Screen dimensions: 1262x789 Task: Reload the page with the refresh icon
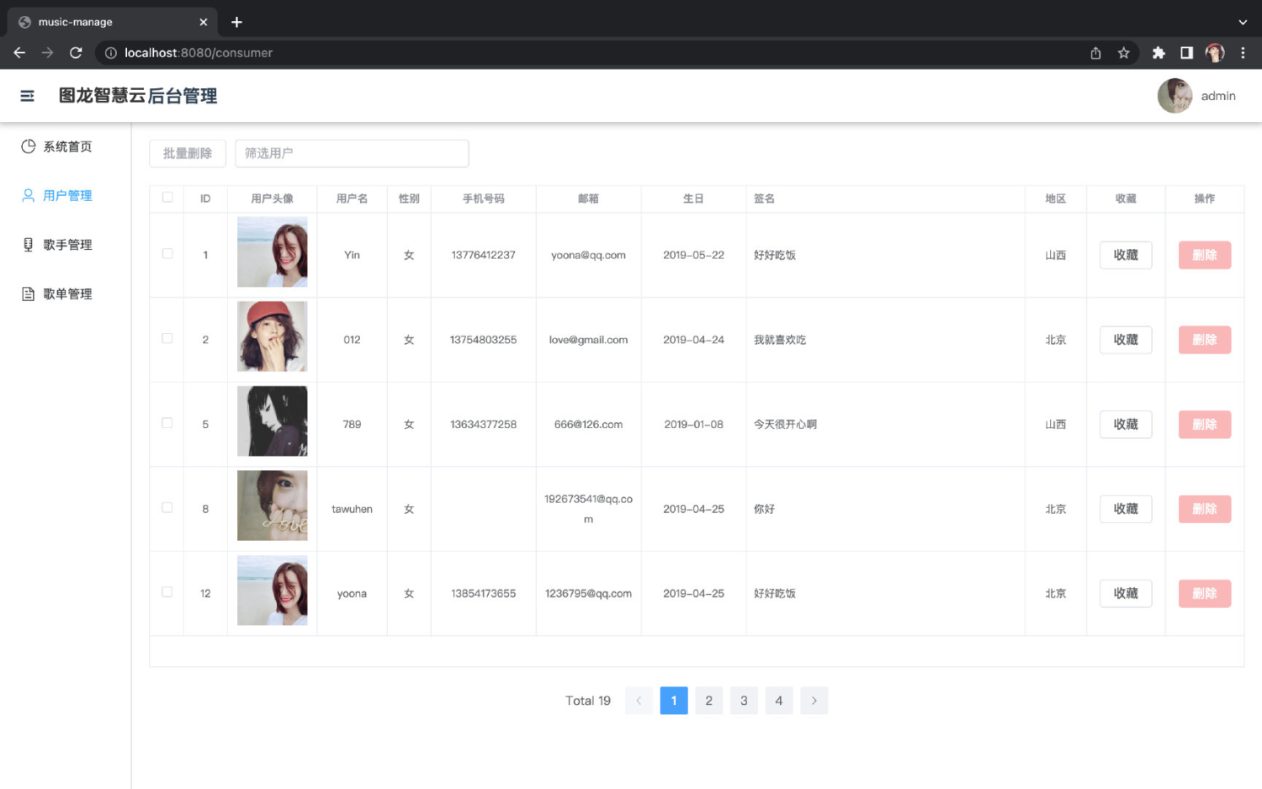tap(76, 52)
